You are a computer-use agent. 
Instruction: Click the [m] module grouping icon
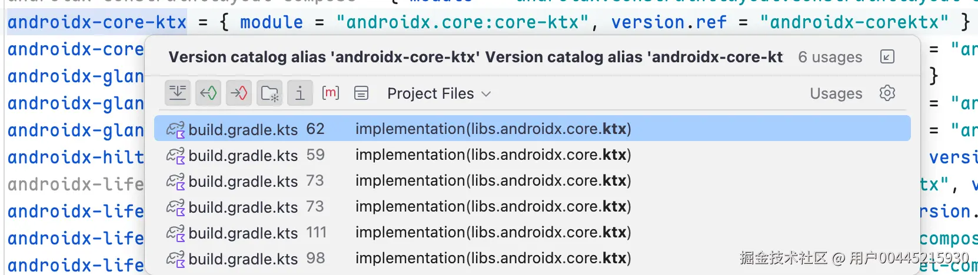(x=331, y=93)
